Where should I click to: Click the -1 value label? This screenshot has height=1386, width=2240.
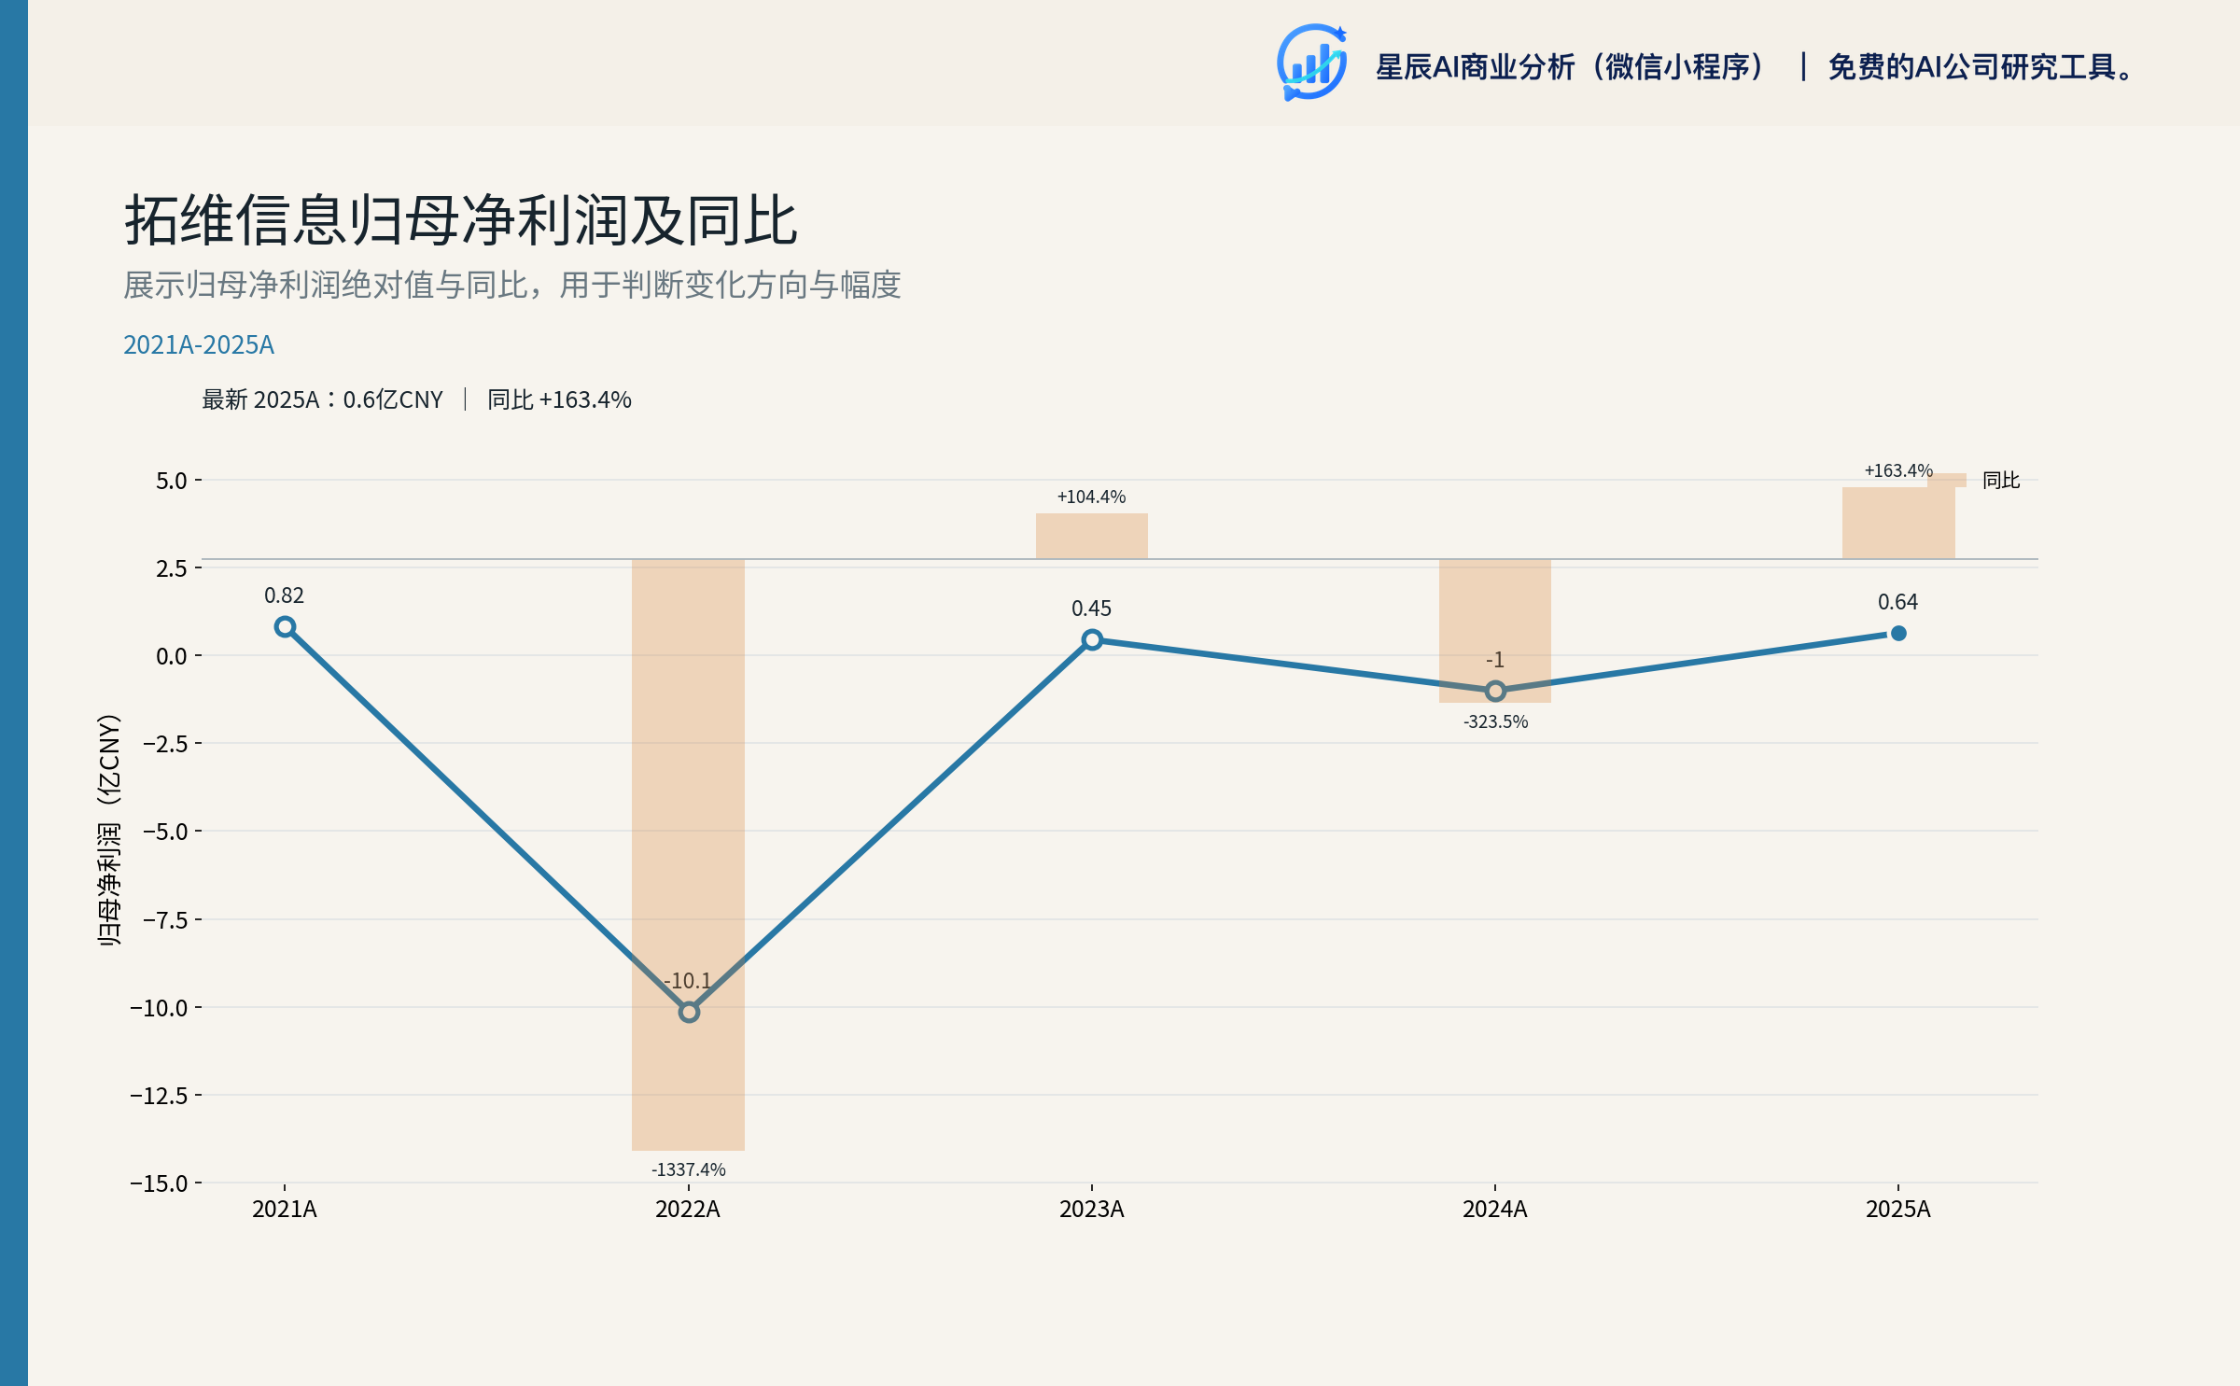pos(1495,660)
